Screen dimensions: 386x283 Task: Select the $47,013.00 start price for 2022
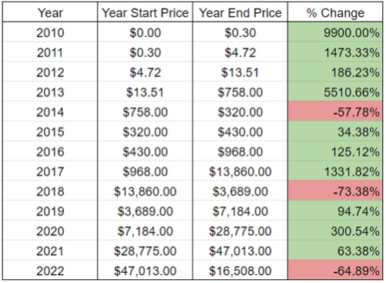tap(145, 271)
